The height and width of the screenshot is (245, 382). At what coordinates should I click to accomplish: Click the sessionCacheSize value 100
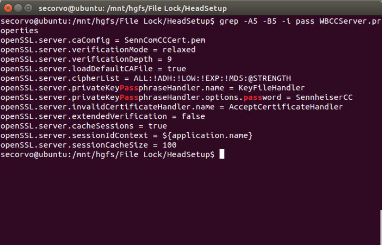pyautogui.click(x=169, y=145)
